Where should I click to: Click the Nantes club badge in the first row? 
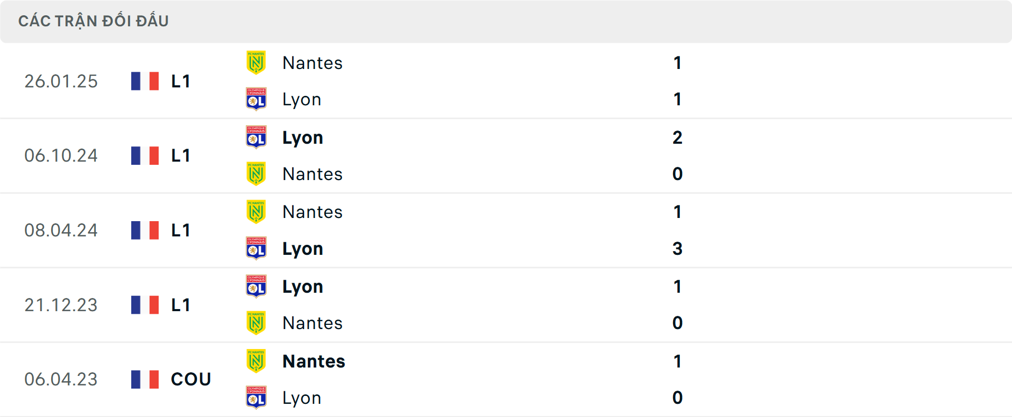(256, 63)
